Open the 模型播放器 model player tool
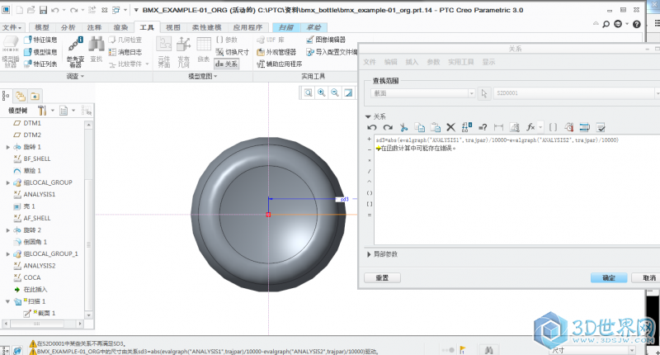 pyautogui.click(x=10, y=51)
